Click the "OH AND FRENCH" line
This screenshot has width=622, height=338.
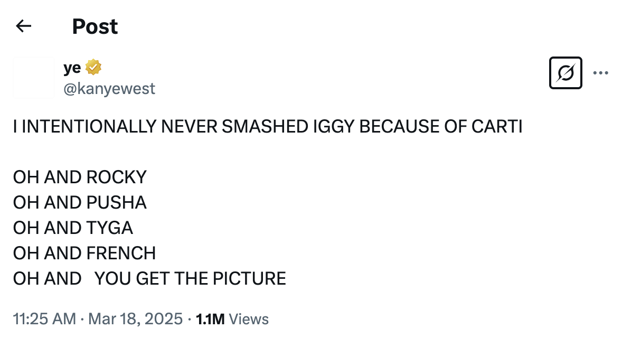[x=84, y=253]
